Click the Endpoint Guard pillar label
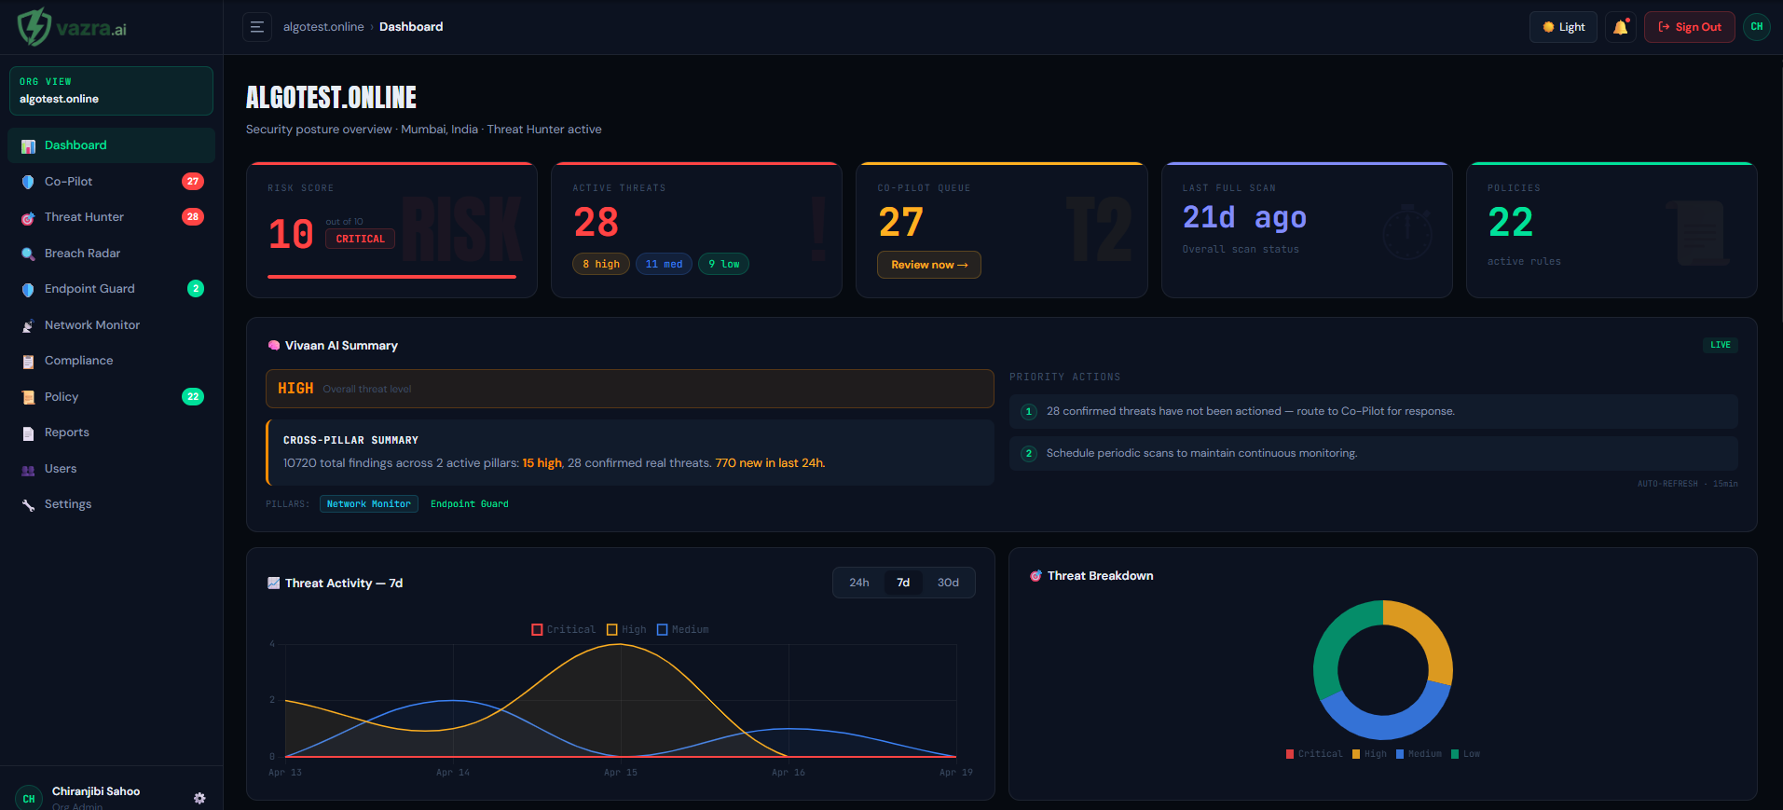The height and width of the screenshot is (810, 1783). (x=470, y=503)
